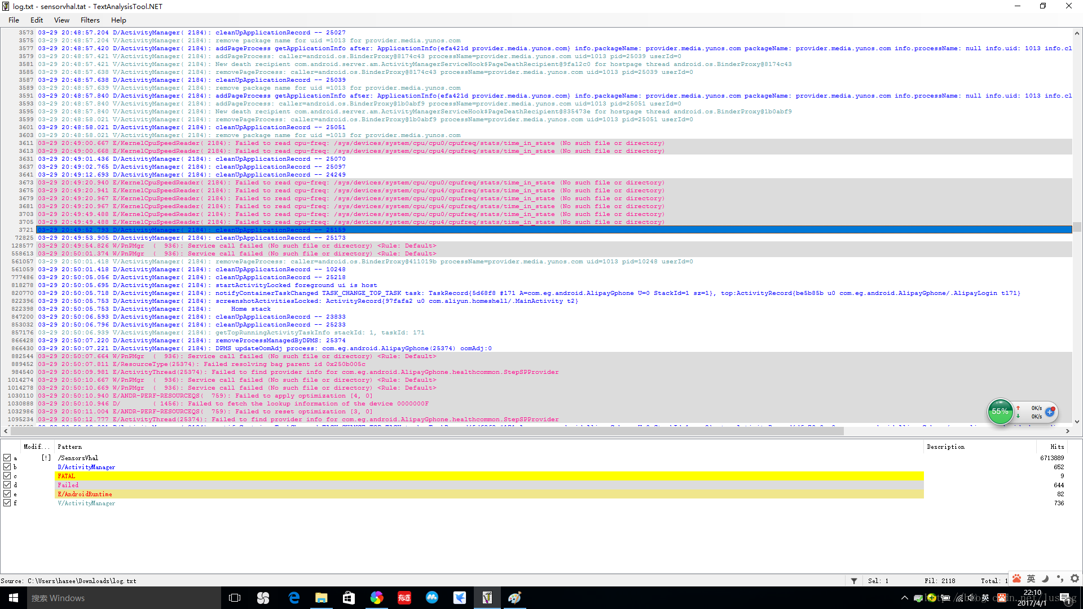The height and width of the screenshot is (609, 1083).
Task: Click the Hits value 6713869
Action: click(1052, 458)
